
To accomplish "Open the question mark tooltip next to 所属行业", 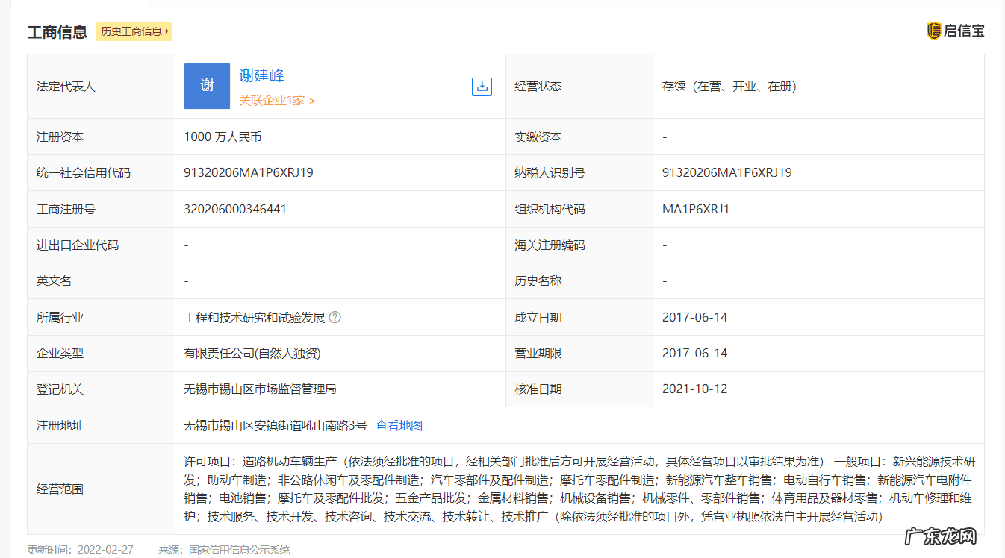I will [335, 316].
